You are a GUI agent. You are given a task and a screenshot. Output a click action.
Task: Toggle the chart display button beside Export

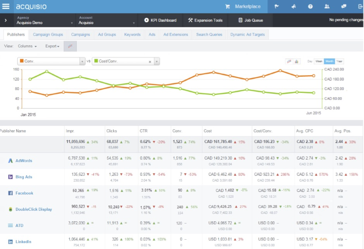point(70,46)
